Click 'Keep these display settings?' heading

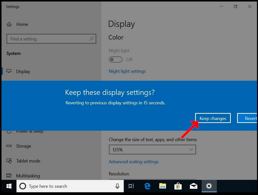[x=110, y=92]
